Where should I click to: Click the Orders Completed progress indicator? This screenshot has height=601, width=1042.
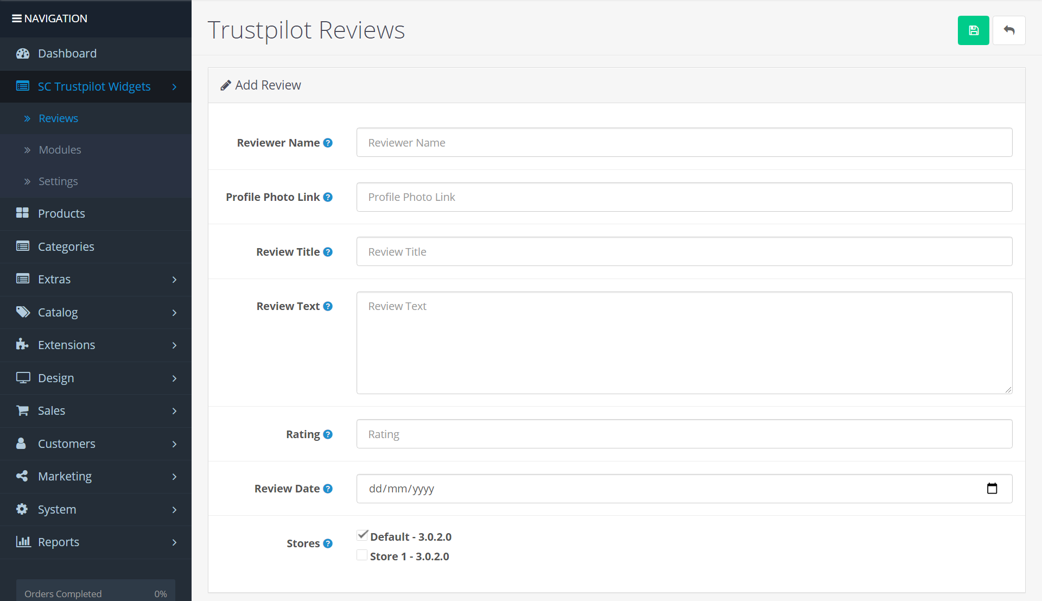[x=96, y=591]
